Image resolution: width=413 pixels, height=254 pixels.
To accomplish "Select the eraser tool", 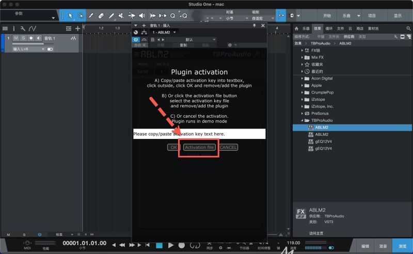I will (101, 16).
